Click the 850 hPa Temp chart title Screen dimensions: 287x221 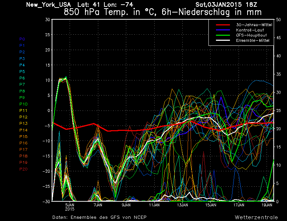coord(163,12)
